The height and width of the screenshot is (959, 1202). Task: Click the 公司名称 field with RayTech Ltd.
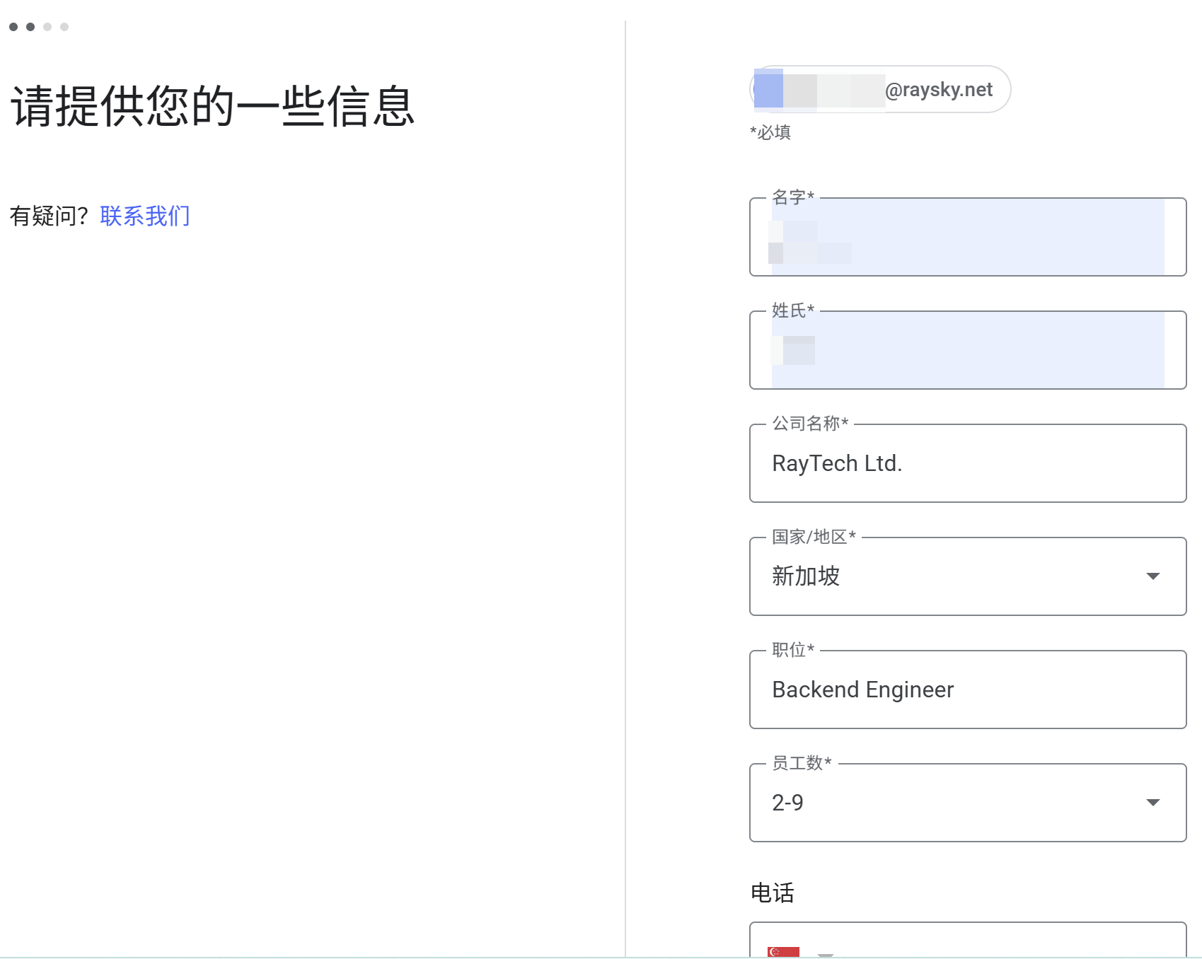click(966, 464)
